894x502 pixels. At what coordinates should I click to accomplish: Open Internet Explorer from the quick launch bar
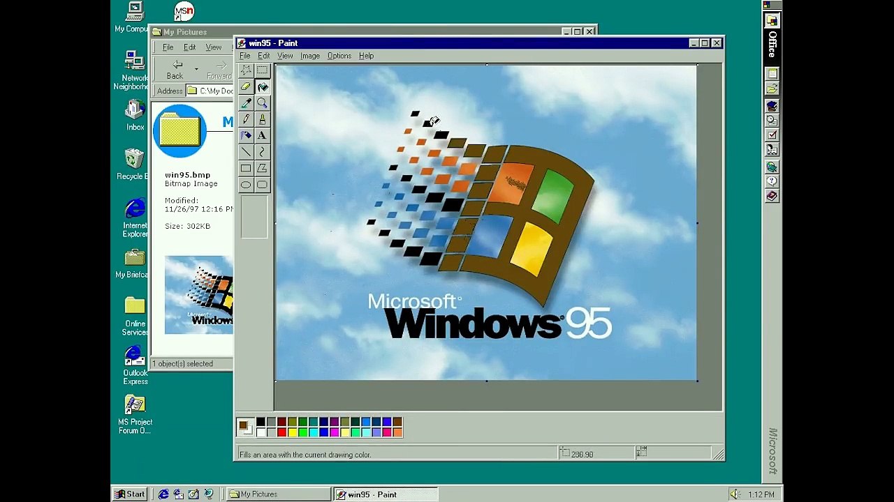click(x=163, y=494)
